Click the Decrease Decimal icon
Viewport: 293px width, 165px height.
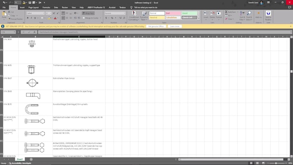click(x=124, y=18)
